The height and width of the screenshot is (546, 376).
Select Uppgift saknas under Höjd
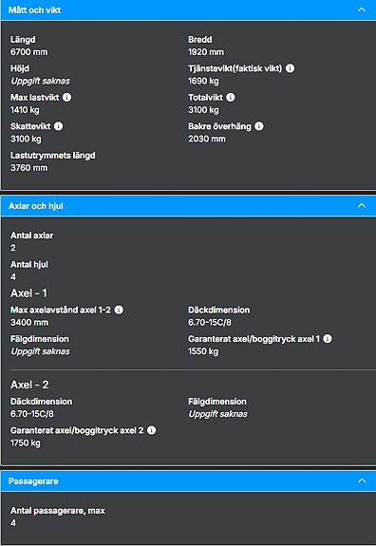tap(40, 81)
